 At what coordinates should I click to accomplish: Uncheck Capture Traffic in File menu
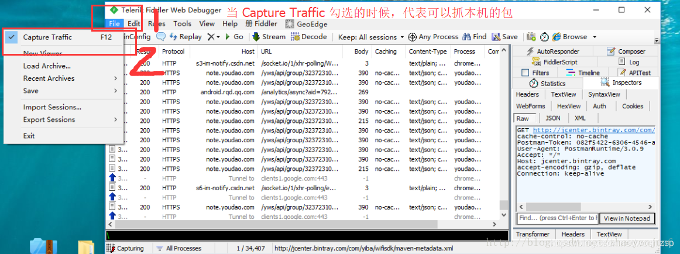click(x=64, y=37)
